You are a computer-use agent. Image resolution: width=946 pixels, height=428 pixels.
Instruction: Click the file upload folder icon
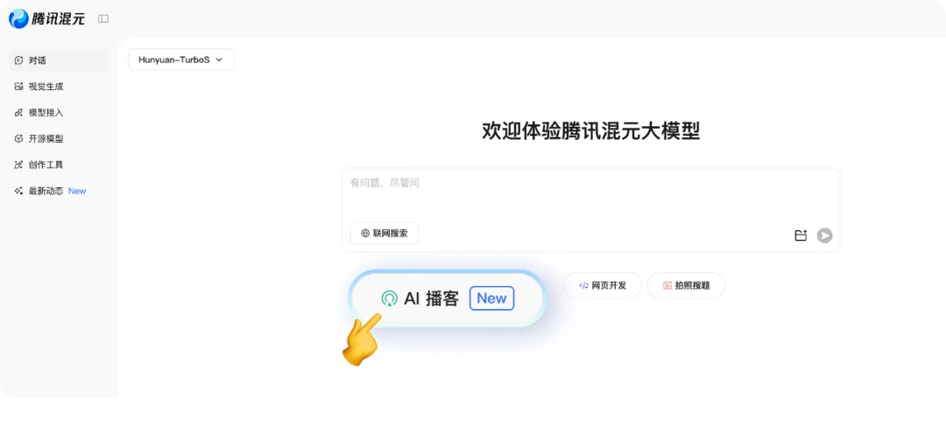click(801, 235)
